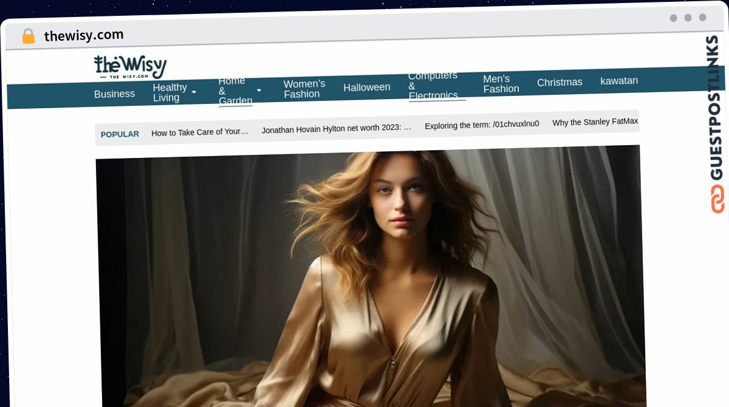Open The Wisy logo homepage link

click(130, 67)
